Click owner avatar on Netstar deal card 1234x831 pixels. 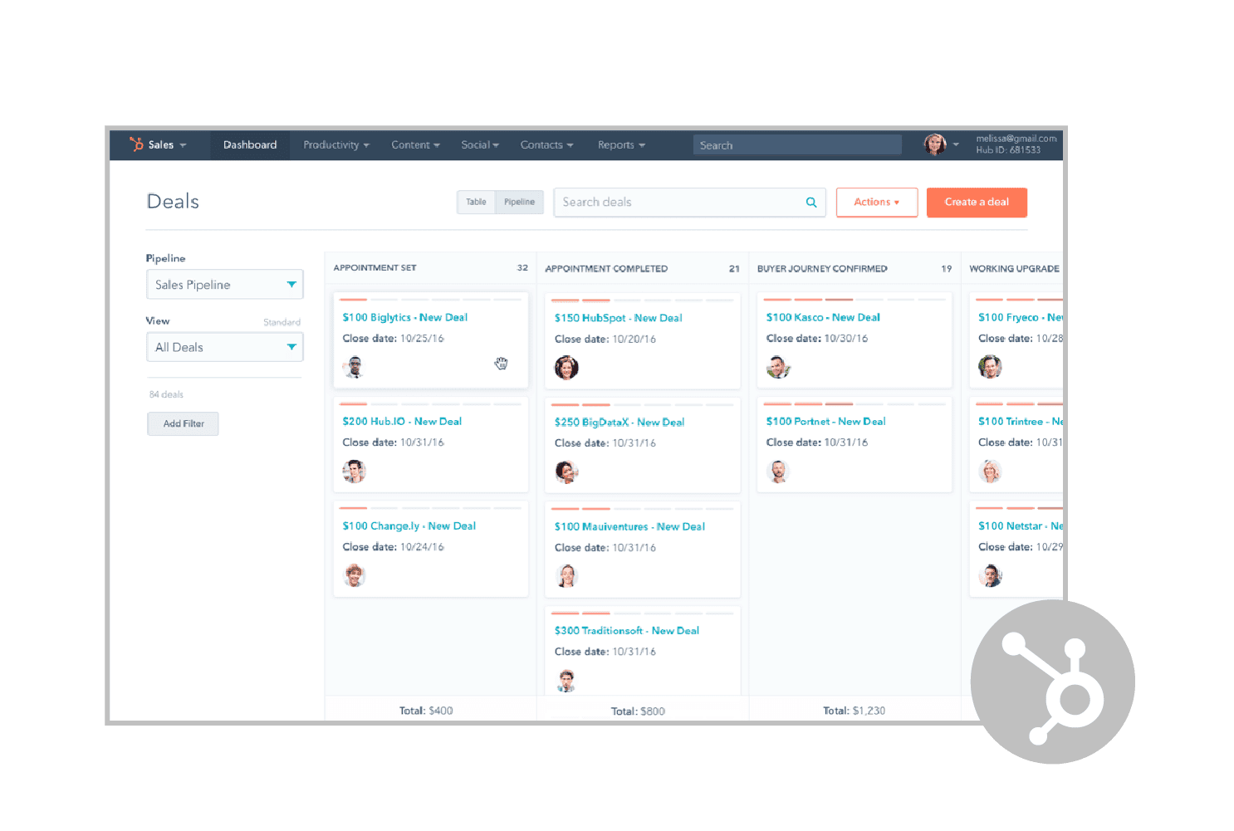click(x=990, y=575)
